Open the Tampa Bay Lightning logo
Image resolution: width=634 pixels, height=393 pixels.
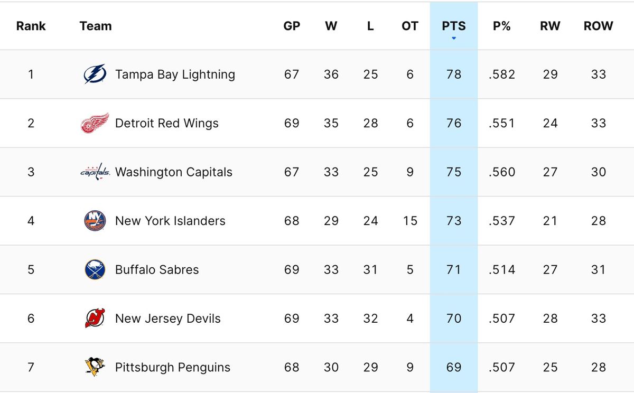click(95, 74)
